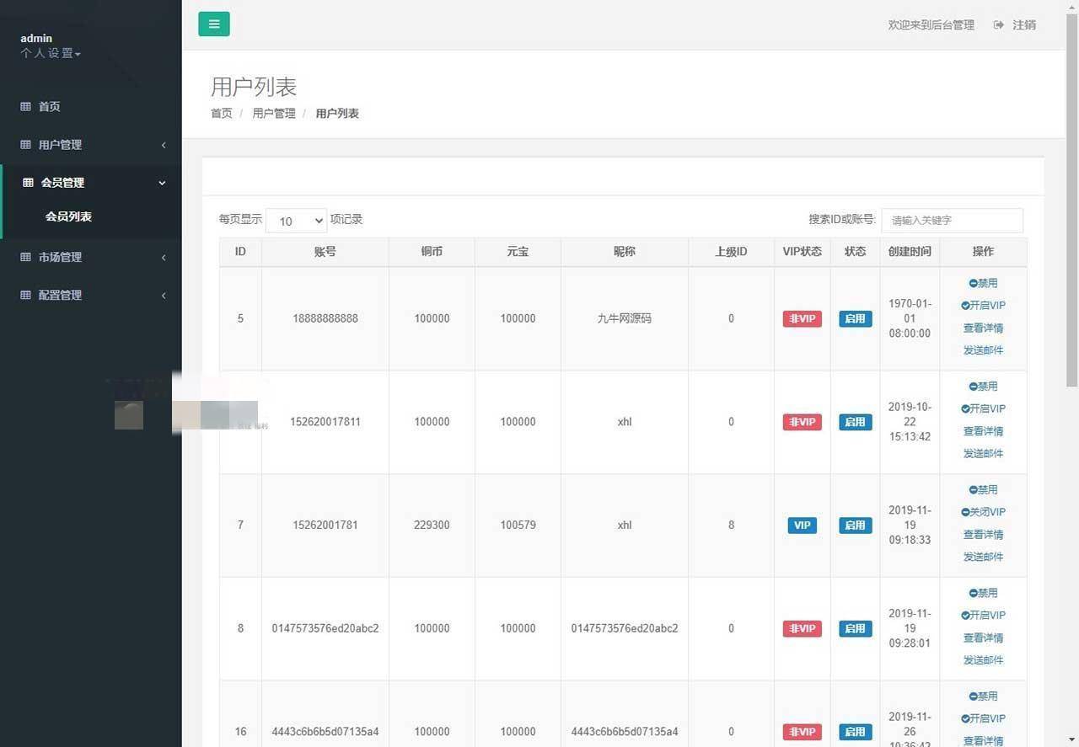Image resolution: width=1079 pixels, height=747 pixels.
Task: Click the 搜索ID或账号 keyword input field
Action: (x=952, y=220)
